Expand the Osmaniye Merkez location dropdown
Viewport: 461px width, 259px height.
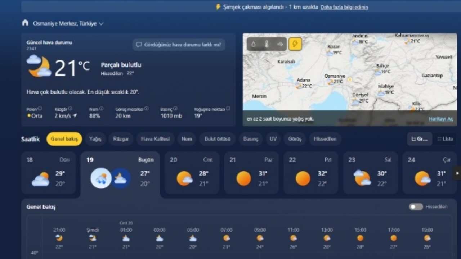[x=101, y=24]
